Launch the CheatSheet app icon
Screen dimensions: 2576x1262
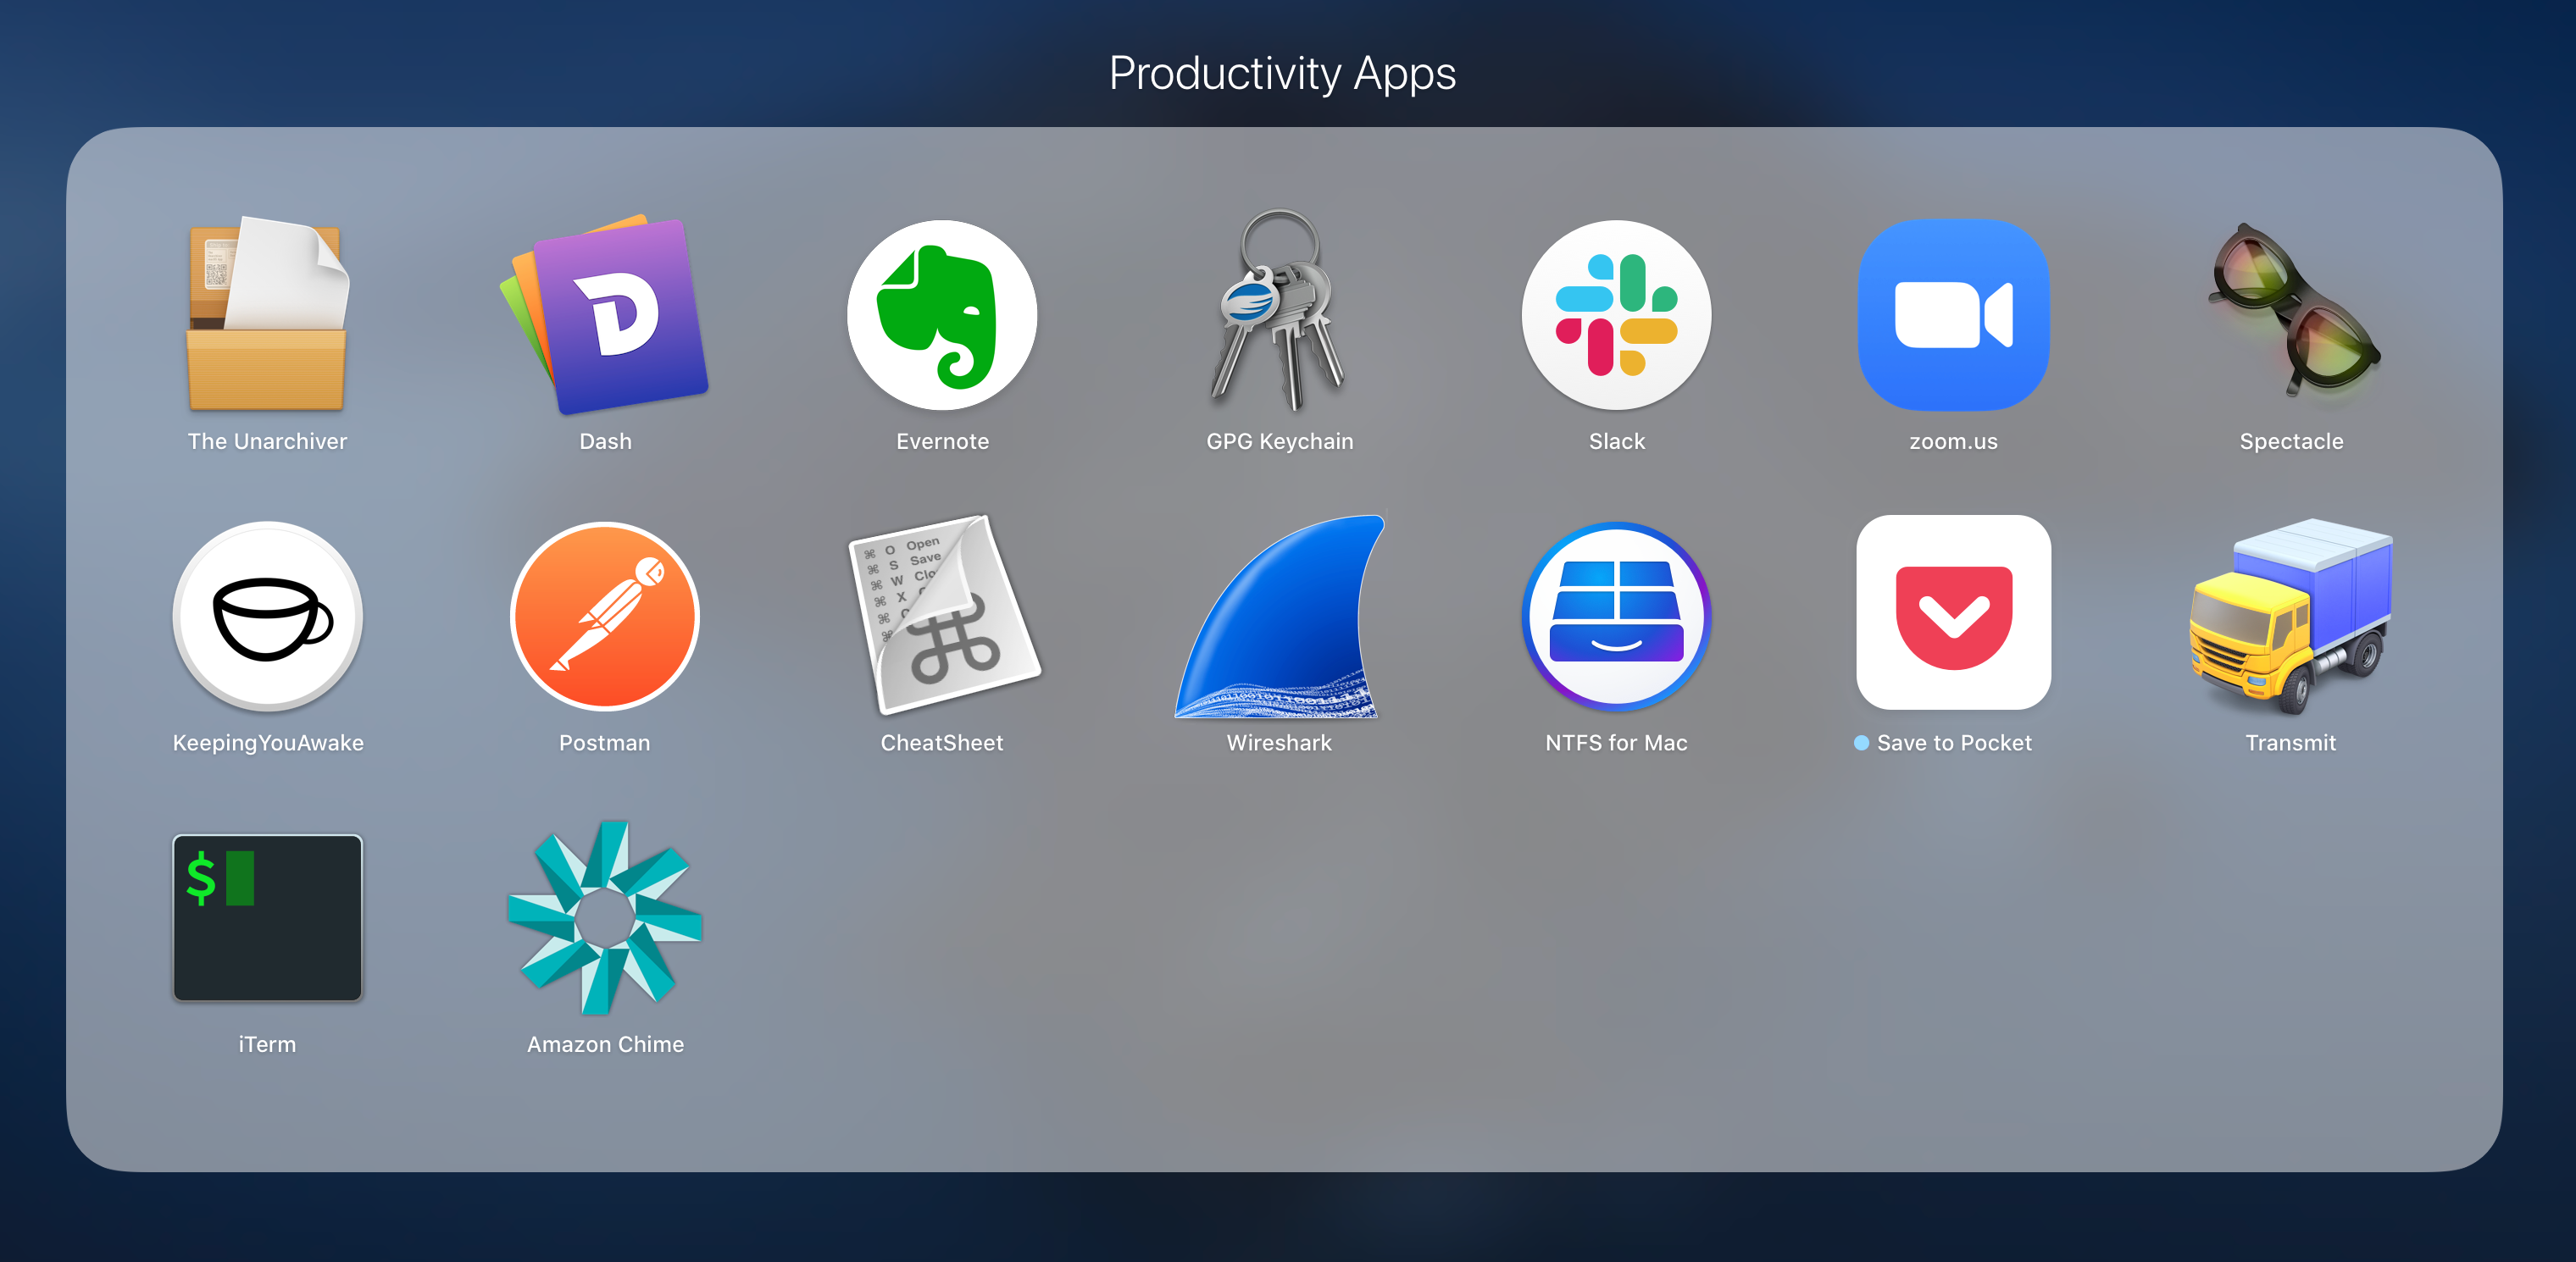943,616
